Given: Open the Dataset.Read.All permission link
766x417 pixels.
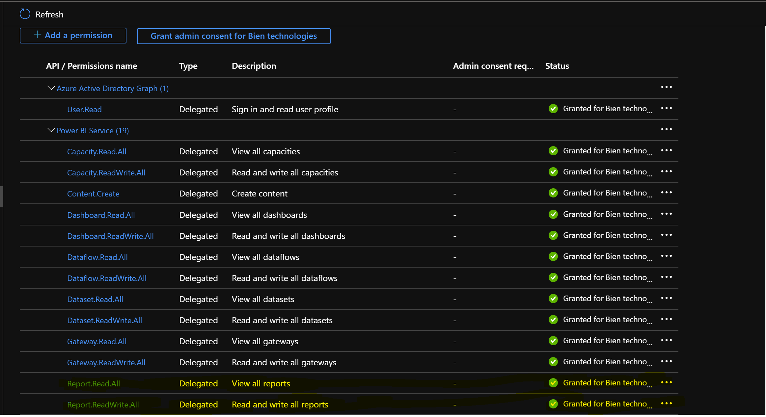Looking at the screenshot, I should click(x=95, y=299).
